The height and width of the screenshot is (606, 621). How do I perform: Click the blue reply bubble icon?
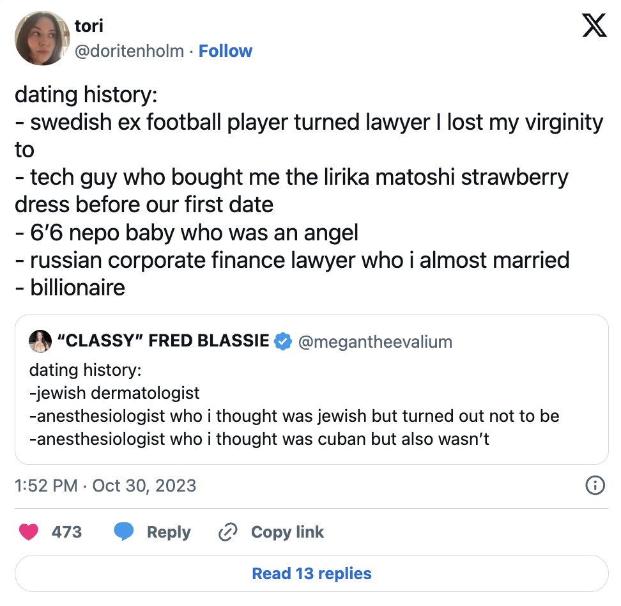point(124,532)
